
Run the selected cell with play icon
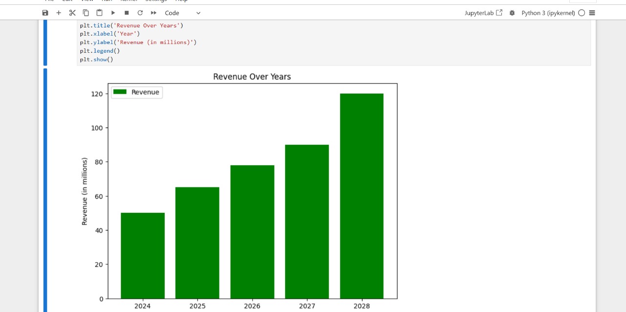[x=113, y=13]
